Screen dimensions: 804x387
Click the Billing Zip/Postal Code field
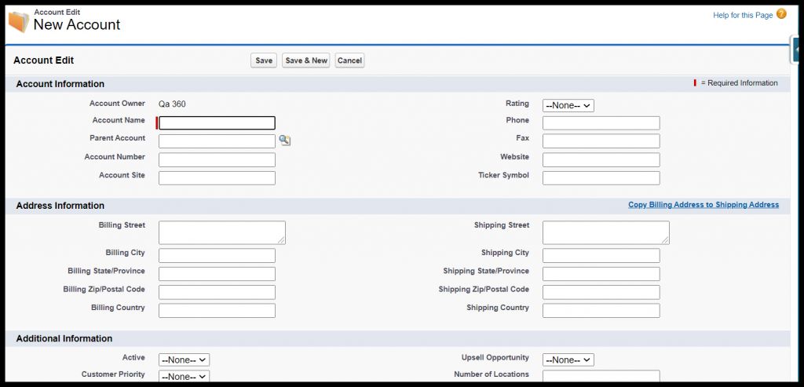pyautogui.click(x=217, y=292)
